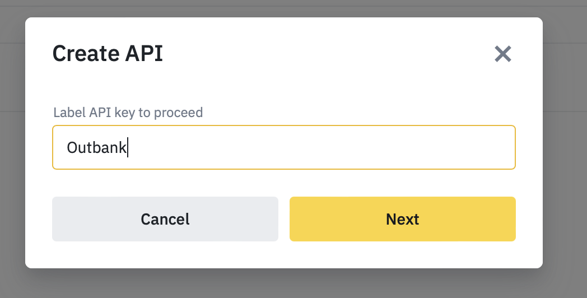
Task: Hit the gray Cancel button
Action: 165,219
